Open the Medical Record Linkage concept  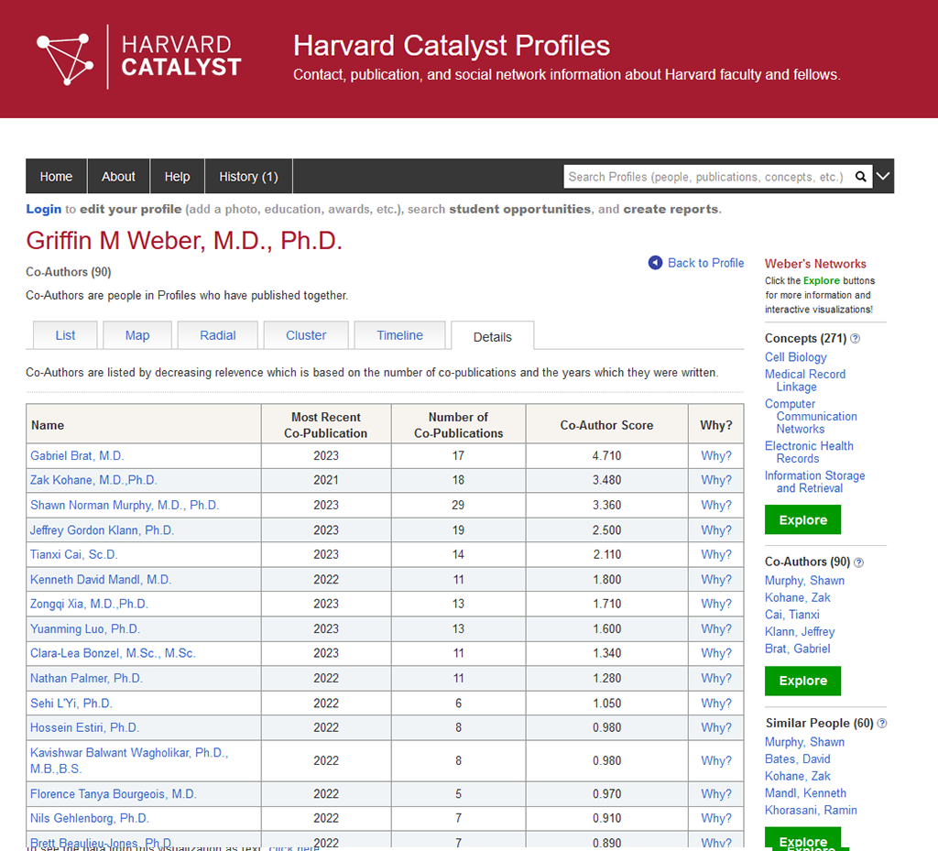pos(805,380)
